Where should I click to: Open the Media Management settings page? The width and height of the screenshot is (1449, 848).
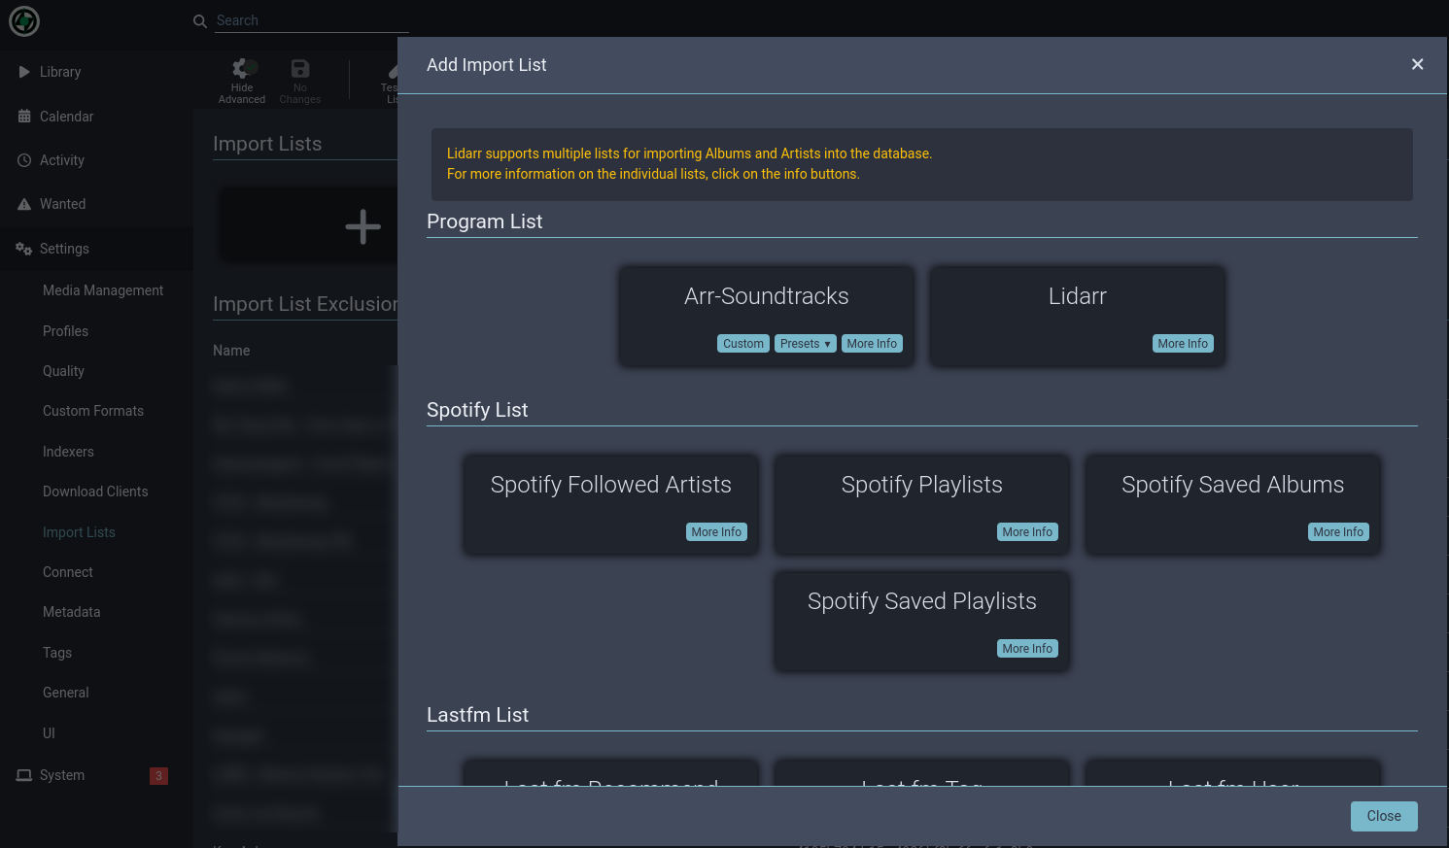pyautogui.click(x=103, y=290)
